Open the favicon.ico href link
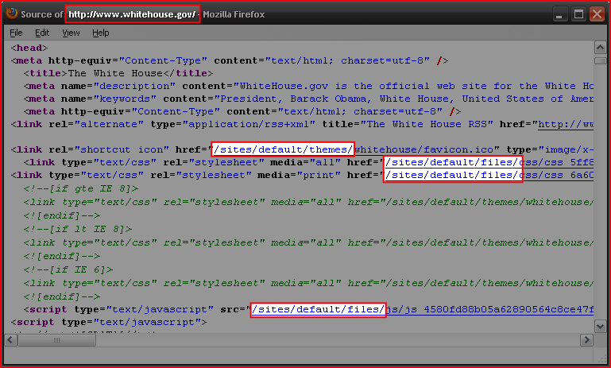 pos(354,149)
